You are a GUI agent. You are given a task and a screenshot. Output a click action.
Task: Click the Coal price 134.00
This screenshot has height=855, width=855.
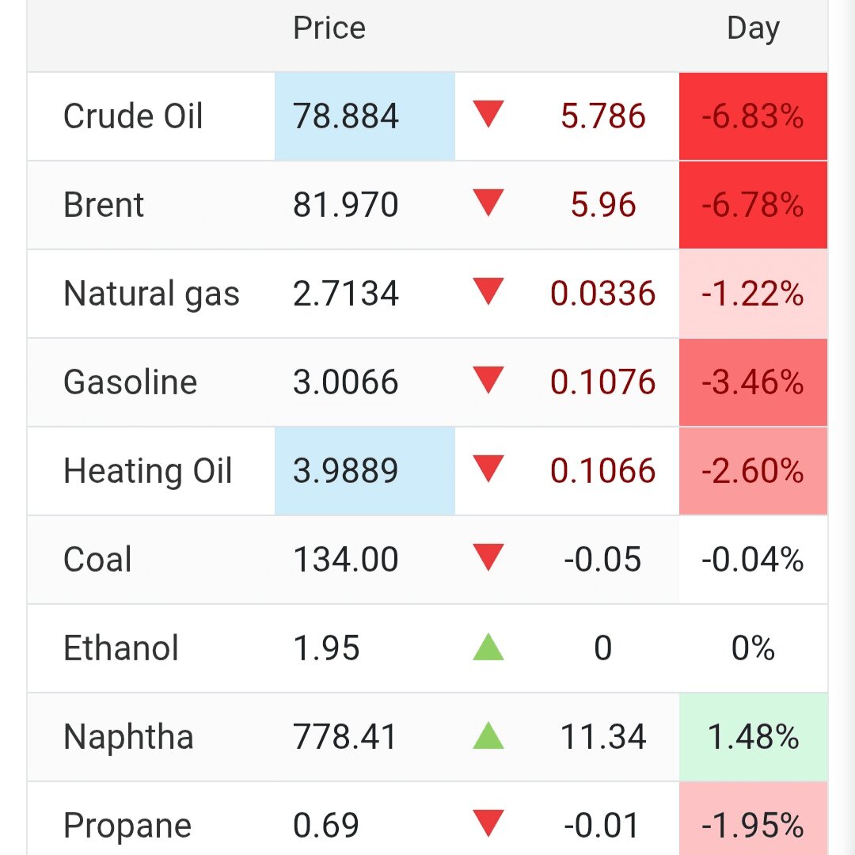coord(346,560)
